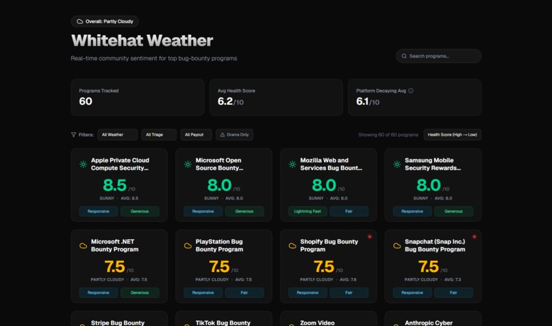
Task: Click Responsive tag on PlayStation card
Action: click(x=203, y=292)
